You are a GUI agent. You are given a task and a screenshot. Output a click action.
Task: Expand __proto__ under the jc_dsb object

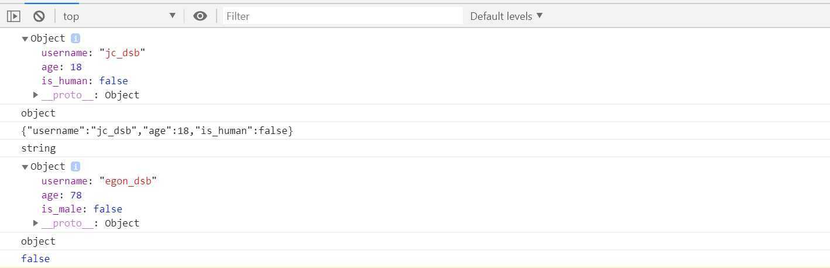pyautogui.click(x=36, y=95)
